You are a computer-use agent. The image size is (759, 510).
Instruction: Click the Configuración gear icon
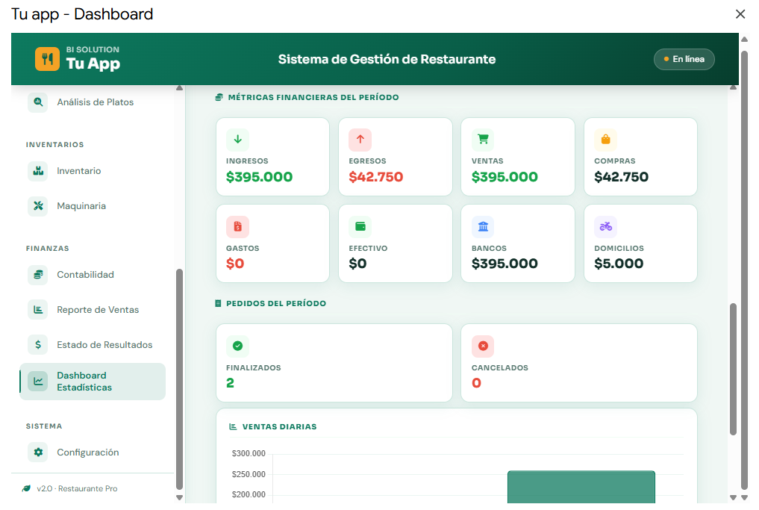[38, 452]
